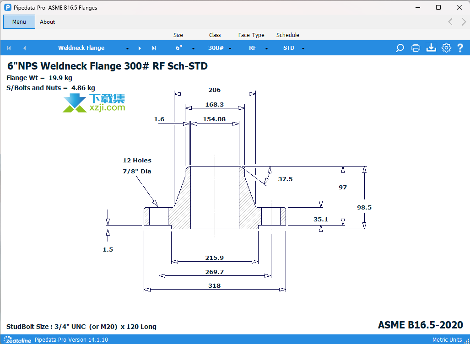Click the download/export icon
470x344 pixels.
(x=431, y=48)
